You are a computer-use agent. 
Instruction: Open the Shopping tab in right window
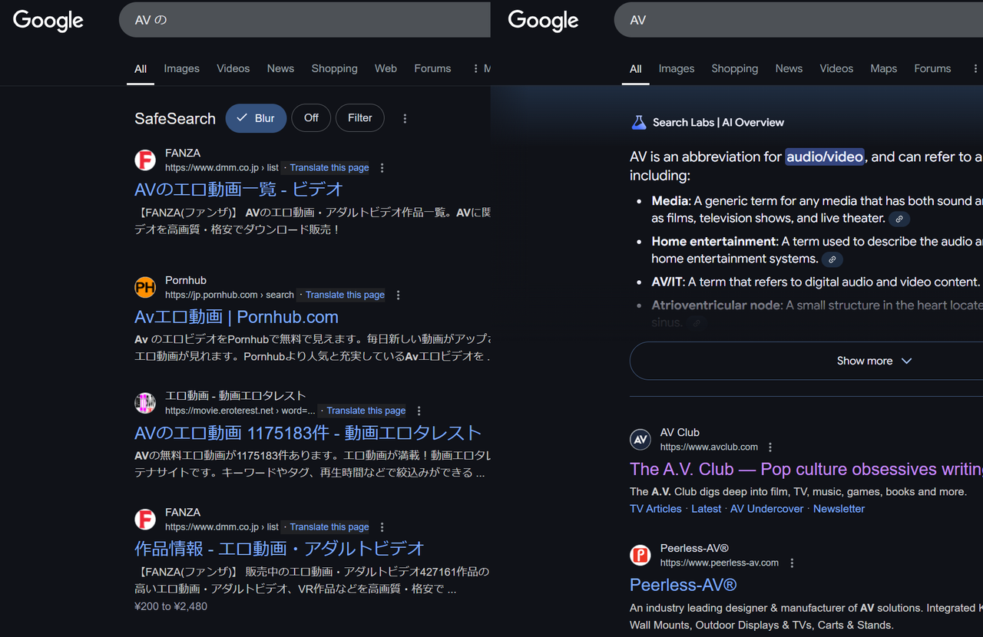[x=735, y=68]
